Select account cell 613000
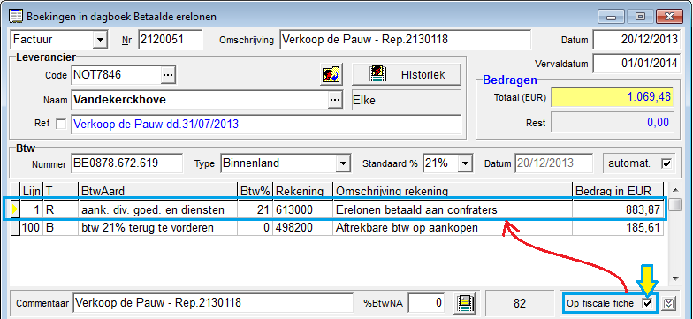 (x=302, y=210)
